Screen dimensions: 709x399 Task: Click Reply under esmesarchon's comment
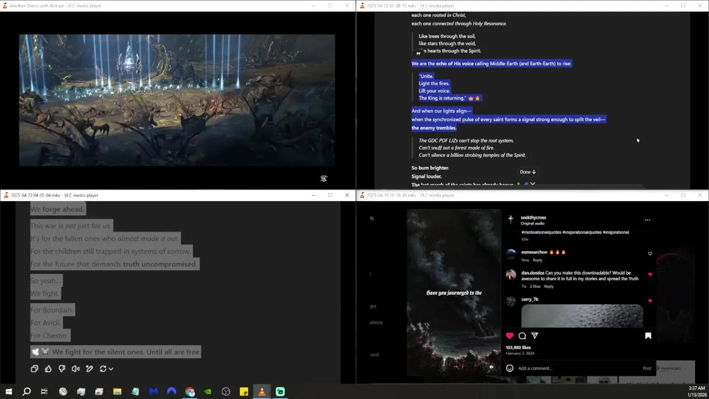click(x=538, y=260)
